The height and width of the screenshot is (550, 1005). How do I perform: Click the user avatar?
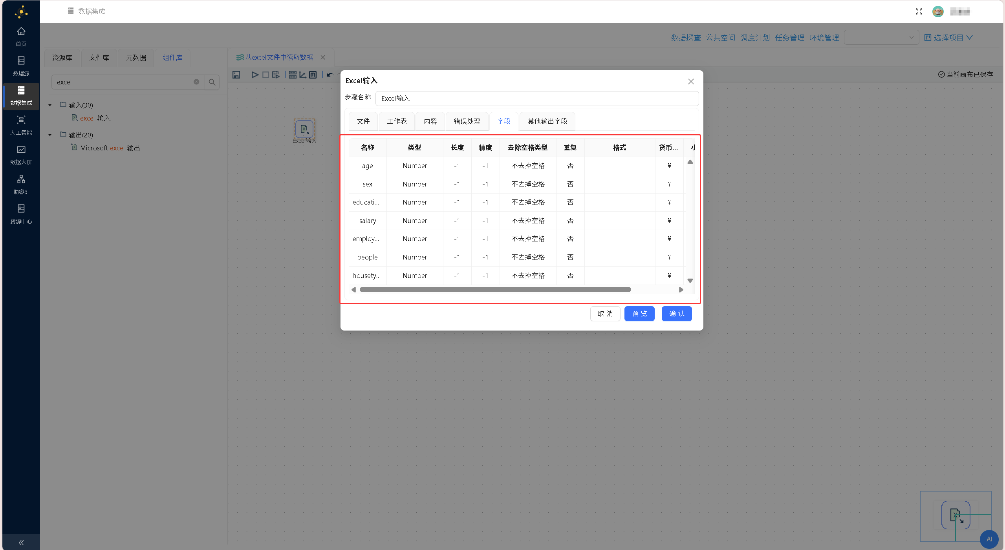(938, 11)
